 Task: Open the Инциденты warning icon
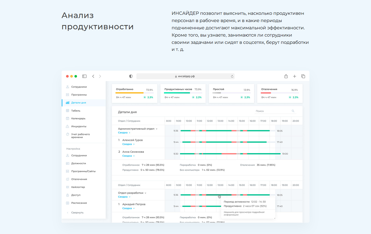67,126
